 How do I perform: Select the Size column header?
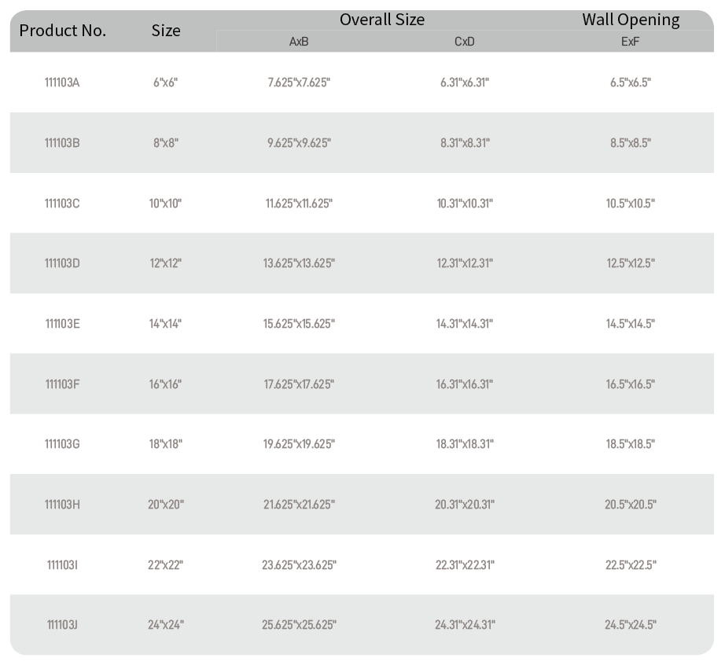coord(166,31)
